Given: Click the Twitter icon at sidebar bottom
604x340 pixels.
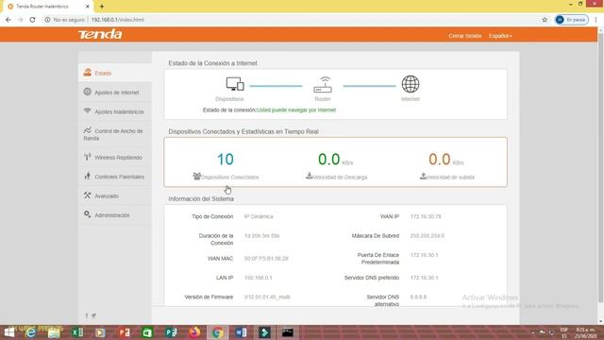Looking at the screenshot, I should 94,315.
